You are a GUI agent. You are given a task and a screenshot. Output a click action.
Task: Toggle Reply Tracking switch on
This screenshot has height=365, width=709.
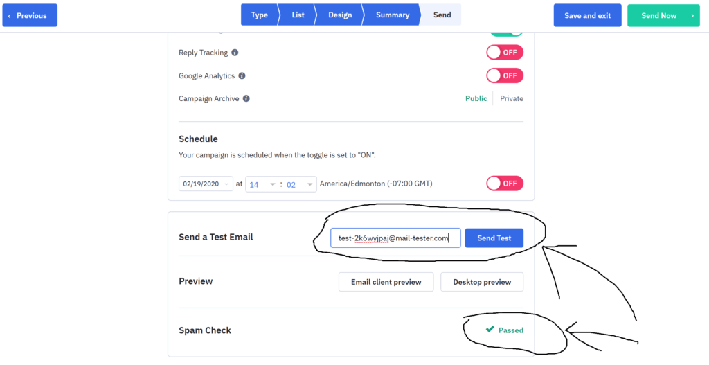[x=505, y=53]
